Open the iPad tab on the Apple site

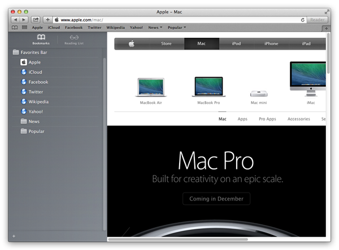(306, 43)
